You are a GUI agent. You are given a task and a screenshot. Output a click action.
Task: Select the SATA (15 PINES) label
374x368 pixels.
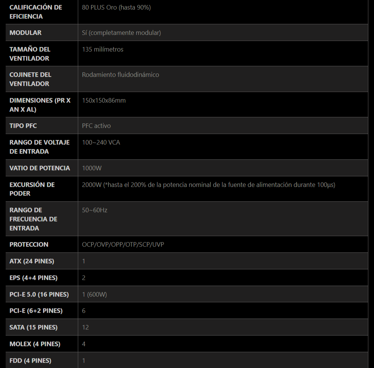tap(33, 327)
